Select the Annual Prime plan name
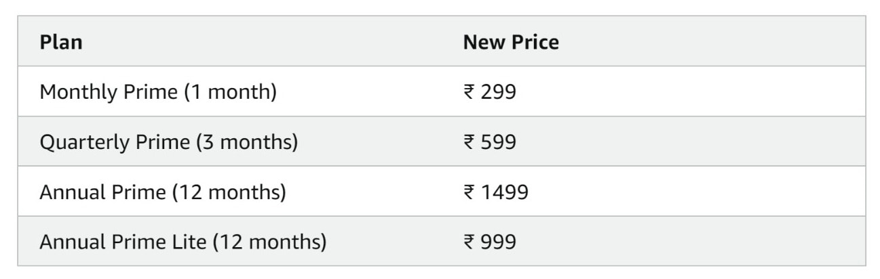Screen dimensions: 880x279 pyautogui.click(x=102, y=192)
